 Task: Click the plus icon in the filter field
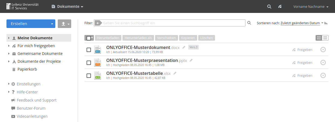(98, 23)
